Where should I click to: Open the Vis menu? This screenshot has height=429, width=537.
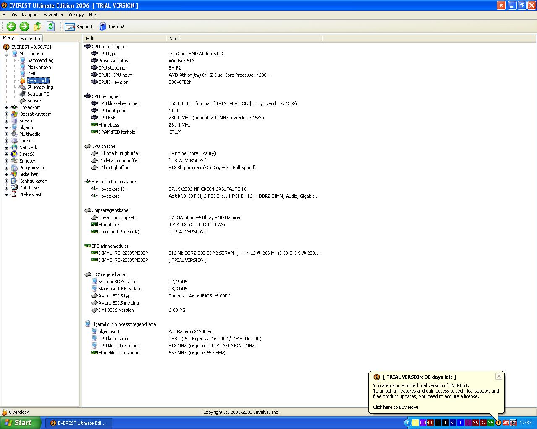(x=14, y=15)
